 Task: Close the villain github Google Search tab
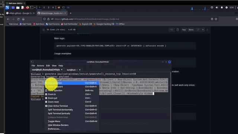point(34,13)
